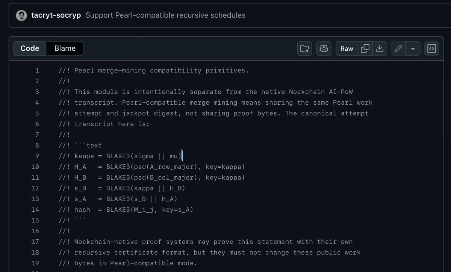Open the symbols panel
Viewport: 451px width, 272px height.
[x=432, y=48]
